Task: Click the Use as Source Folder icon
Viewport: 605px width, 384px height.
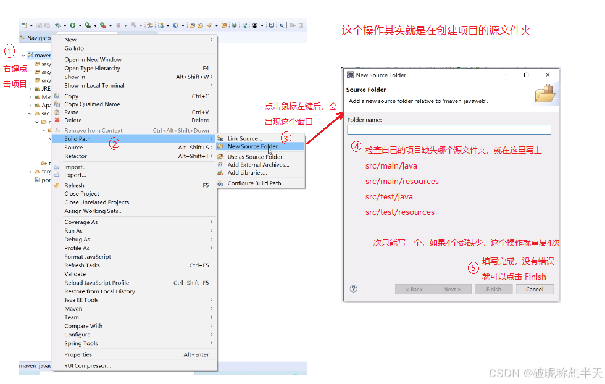Action: click(220, 157)
